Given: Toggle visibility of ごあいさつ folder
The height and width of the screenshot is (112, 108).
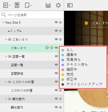Looking at the screenshot, I should pos(56,39).
